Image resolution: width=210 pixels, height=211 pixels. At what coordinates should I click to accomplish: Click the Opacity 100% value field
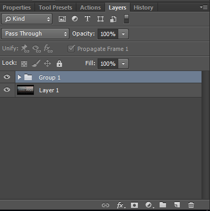(x=108, y=34)
